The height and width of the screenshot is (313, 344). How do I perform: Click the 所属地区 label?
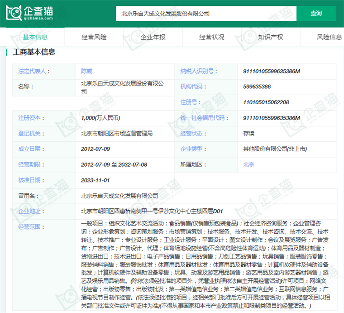191,164
